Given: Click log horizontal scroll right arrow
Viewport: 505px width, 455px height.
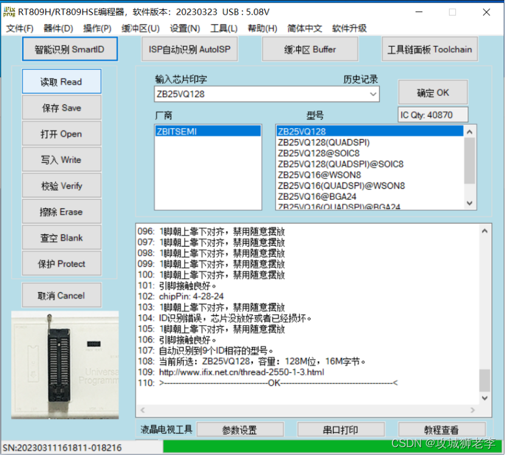Looking at the screenshot, I should pos(472,410).
